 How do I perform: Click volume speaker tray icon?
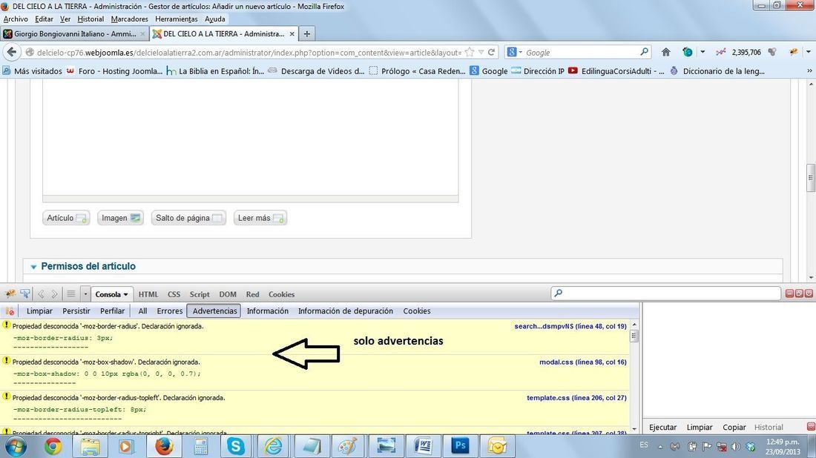click(735, 446)
